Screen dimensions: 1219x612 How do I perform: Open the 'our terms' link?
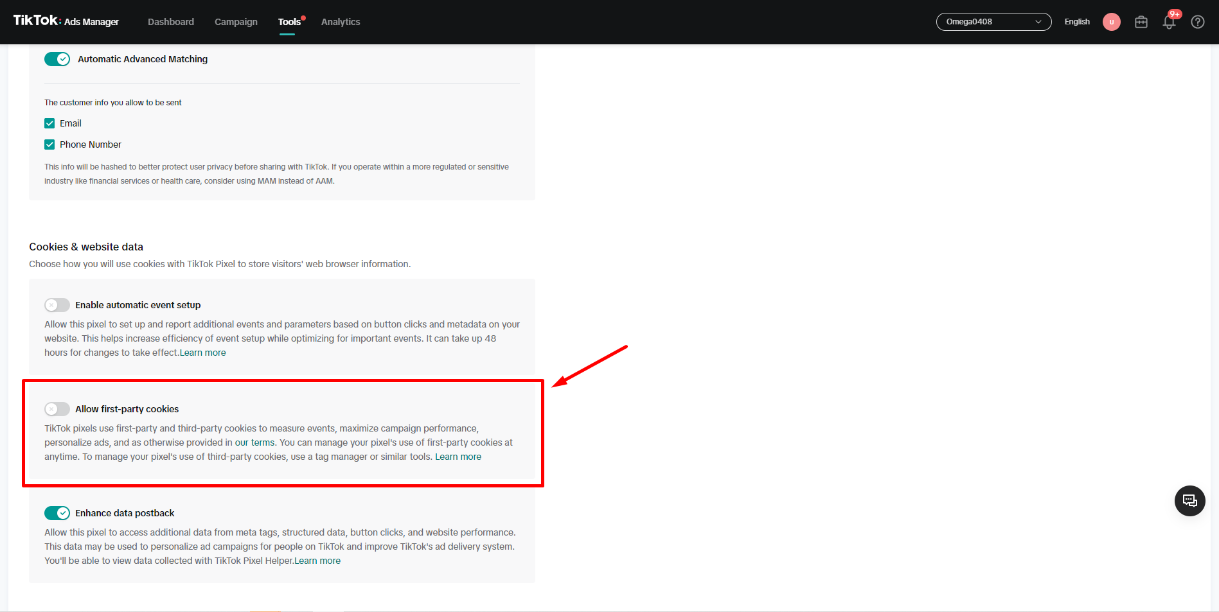[254, 442]
